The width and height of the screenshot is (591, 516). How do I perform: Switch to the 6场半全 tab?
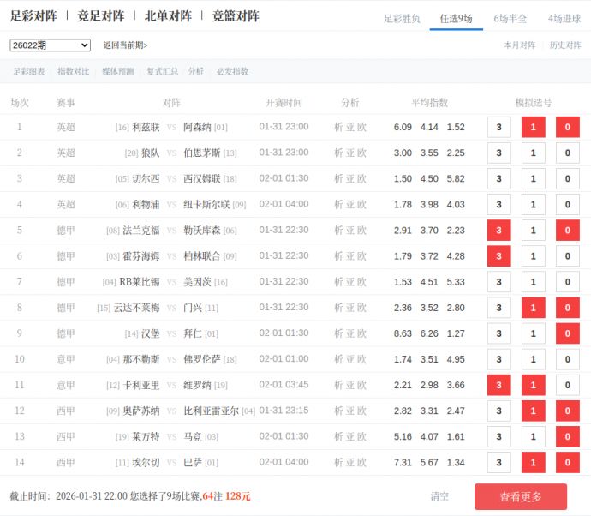[510, 18]
